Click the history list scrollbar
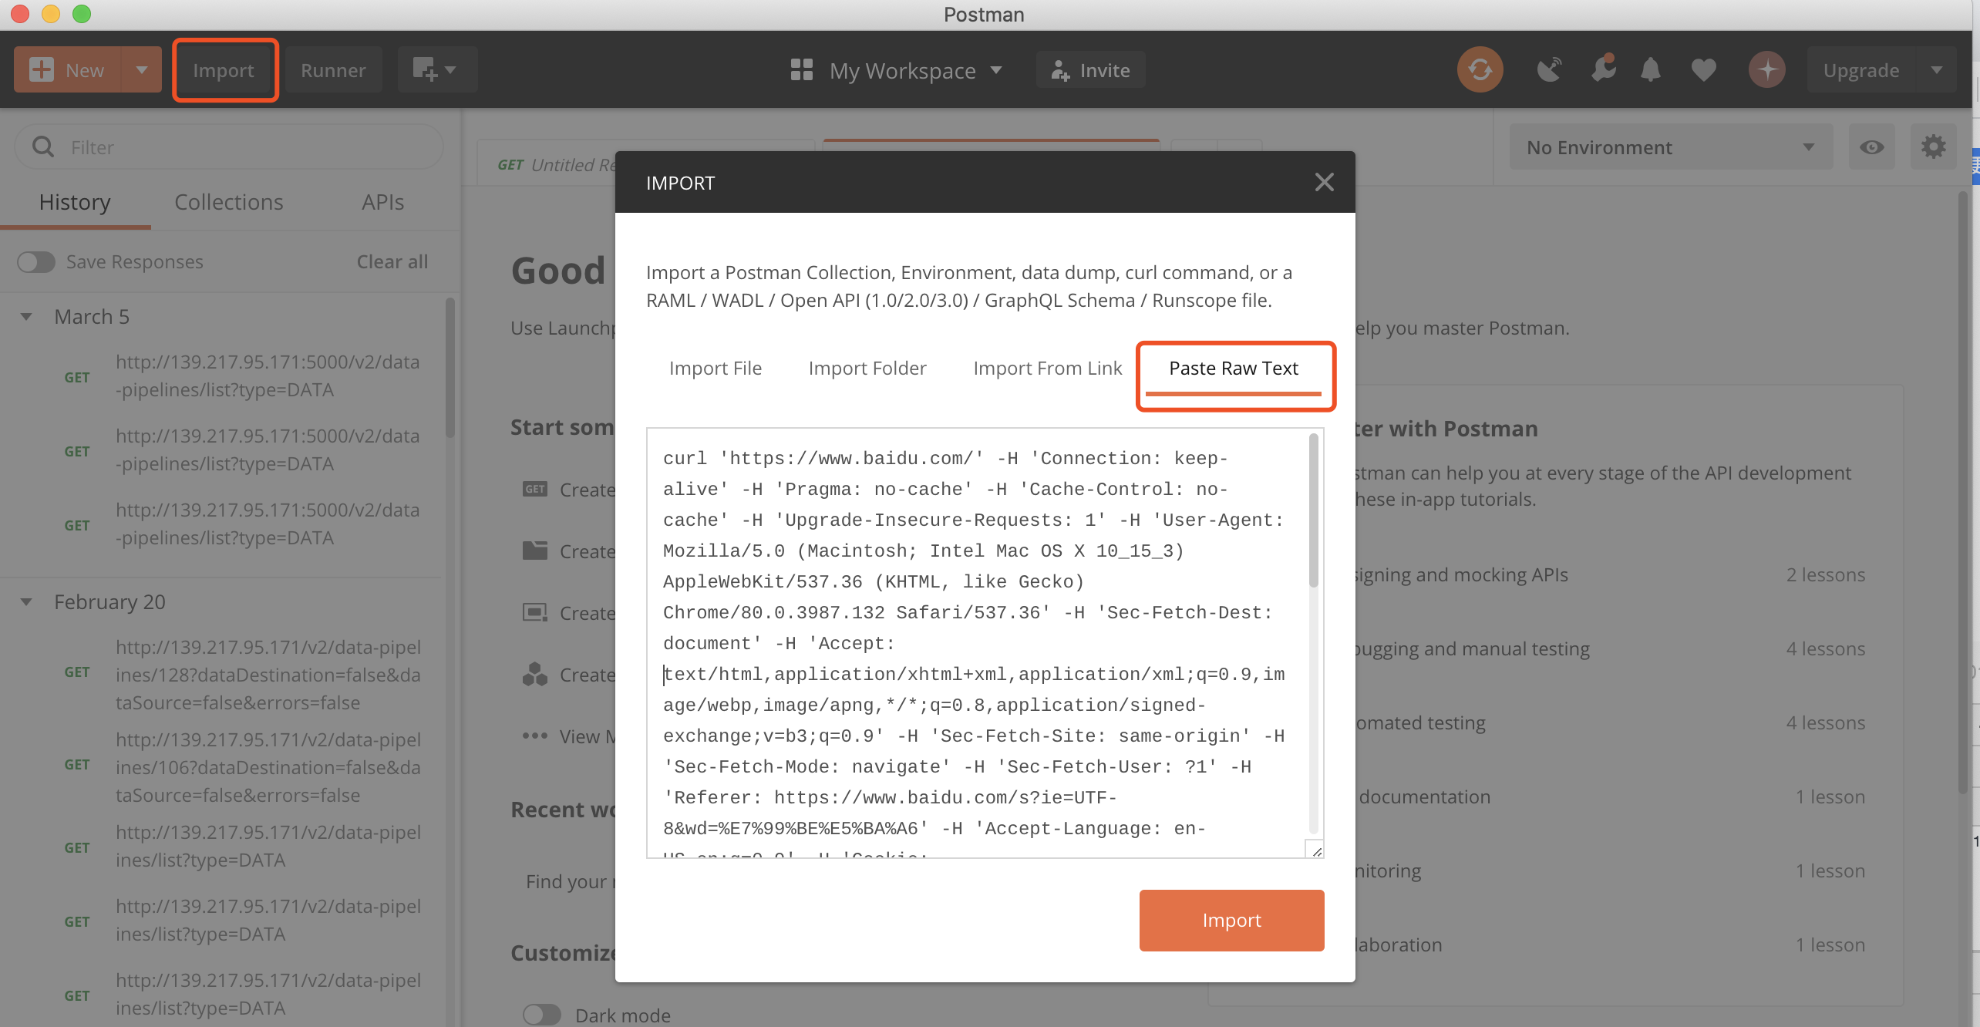This screenshot has height=1027, width=1980. point(450,369)
